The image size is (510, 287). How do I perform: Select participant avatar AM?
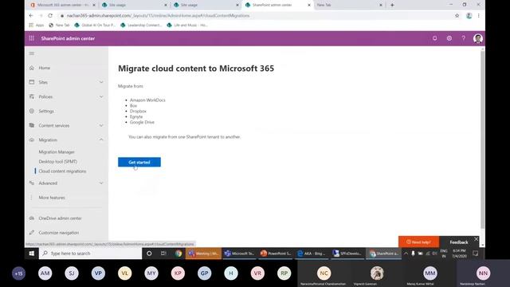click(45, 273)
